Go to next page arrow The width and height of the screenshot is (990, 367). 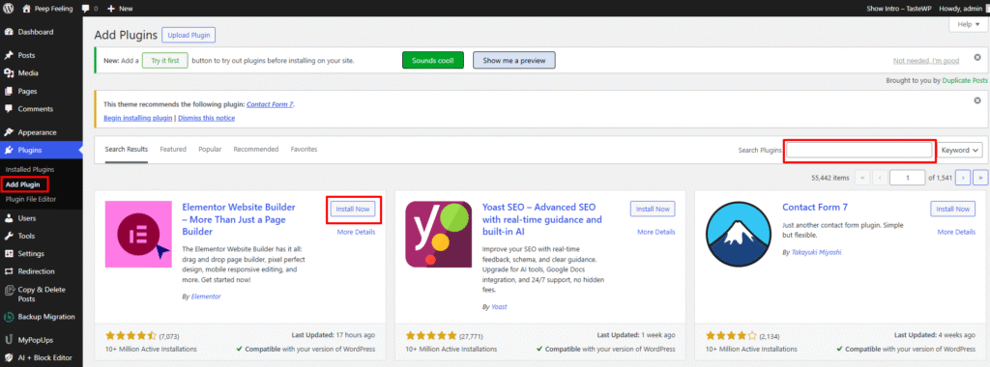click(962, 178)
